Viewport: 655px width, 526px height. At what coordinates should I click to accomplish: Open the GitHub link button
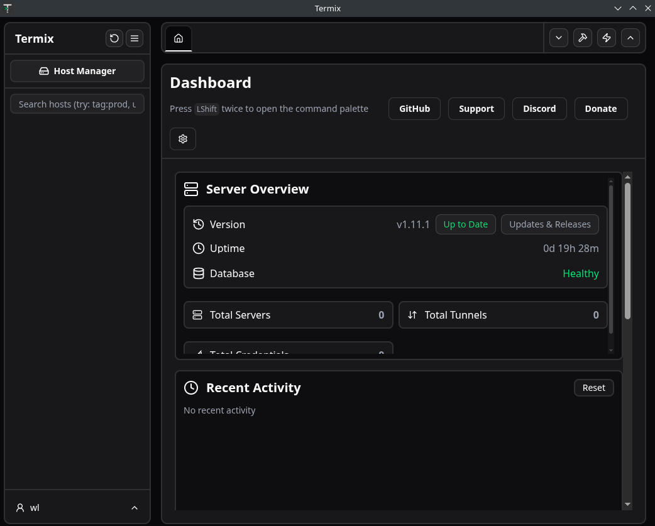[414, 109]
